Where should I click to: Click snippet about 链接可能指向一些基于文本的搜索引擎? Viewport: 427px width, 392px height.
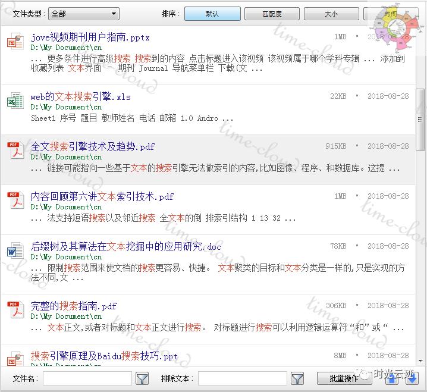coord(215,168)
